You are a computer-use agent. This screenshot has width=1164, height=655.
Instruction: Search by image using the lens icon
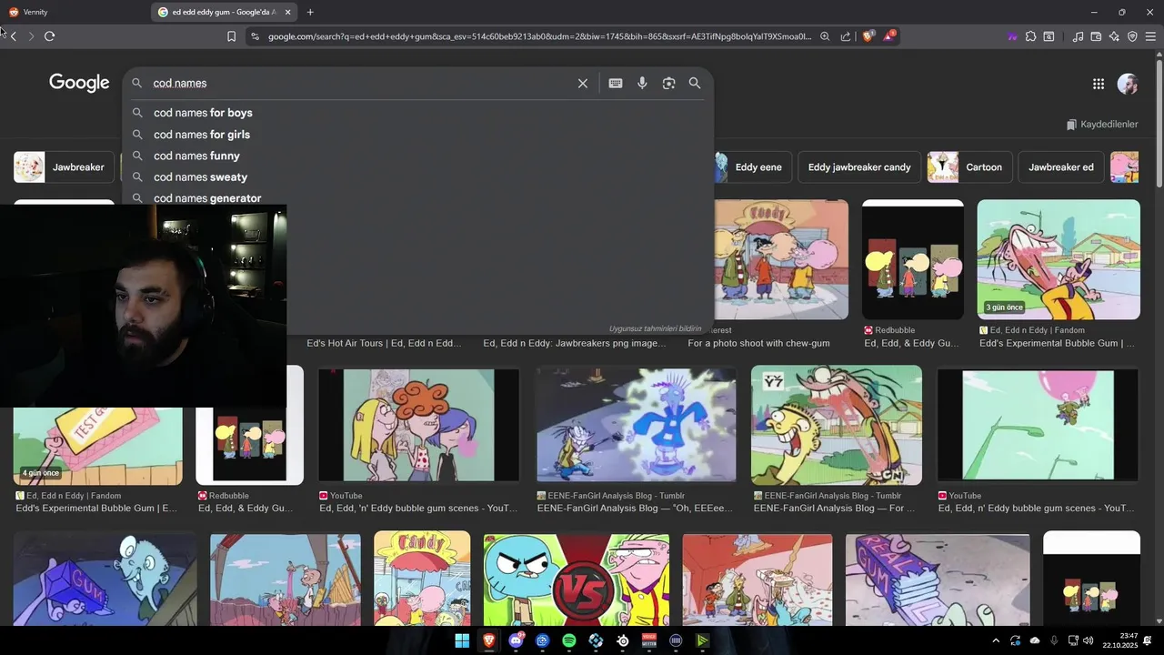point(668,83)
